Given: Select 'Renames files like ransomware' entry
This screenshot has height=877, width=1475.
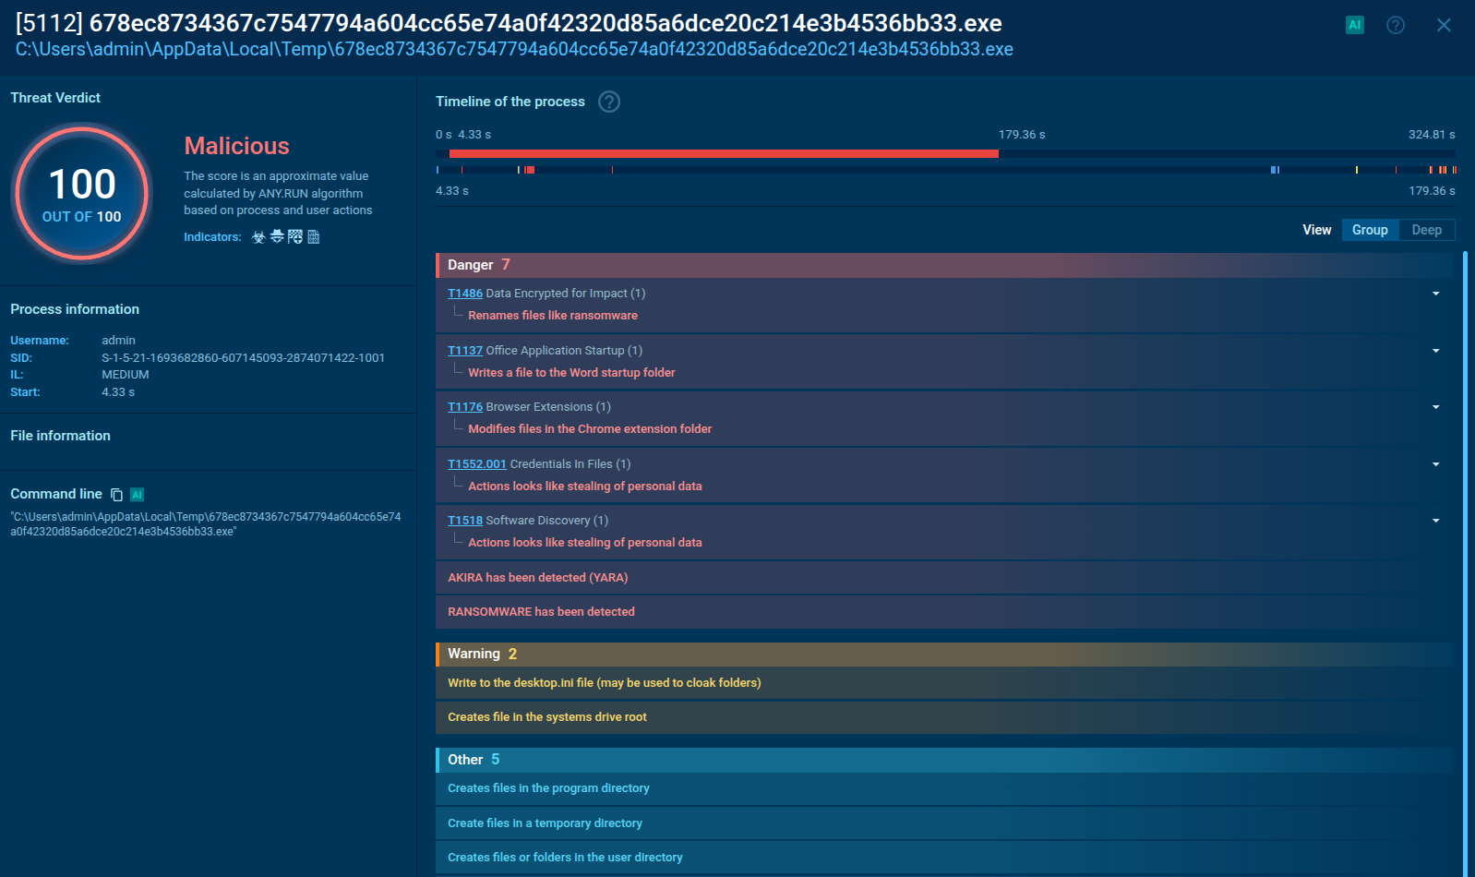Looking at the screenshot, I should [x=553, y=316].
